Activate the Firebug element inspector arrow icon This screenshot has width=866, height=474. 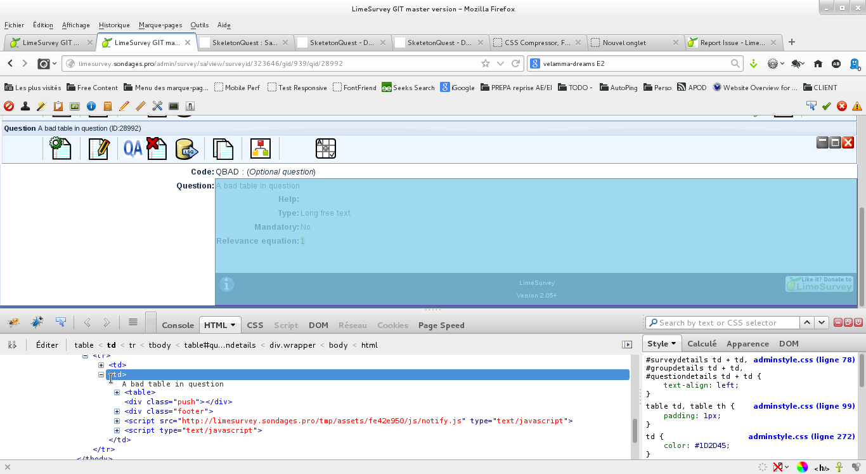click(61, 322)
